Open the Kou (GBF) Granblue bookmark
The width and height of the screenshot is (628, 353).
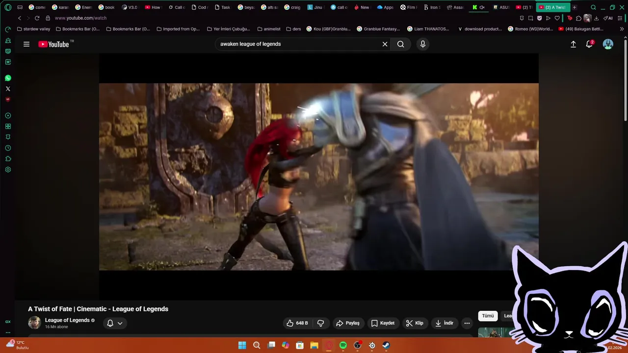[329, 29]
